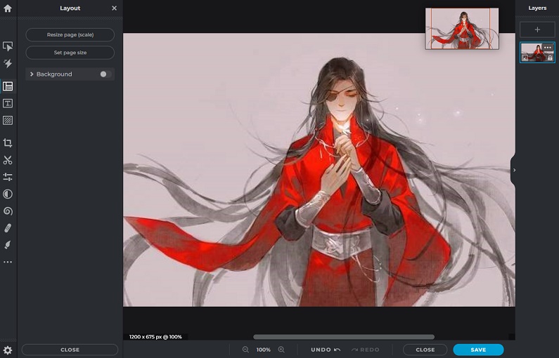Select the Arrange tool icon
The width and height of the screenshot is (559, 358).
[x=8, y=46]
